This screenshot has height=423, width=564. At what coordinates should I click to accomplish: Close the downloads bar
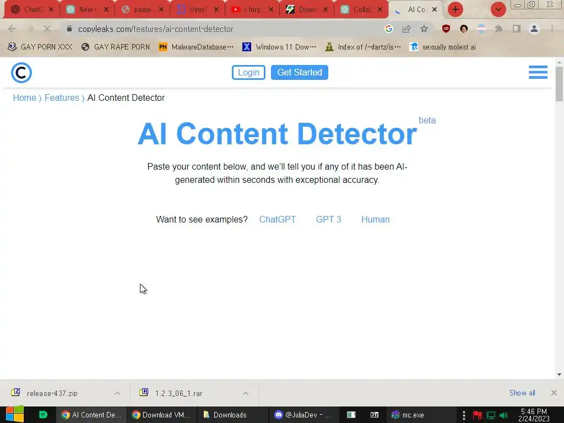tap(554, 393)
